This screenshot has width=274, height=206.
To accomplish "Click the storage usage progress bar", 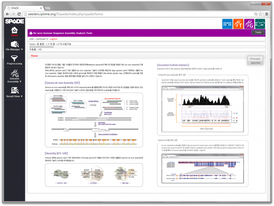I will (x=146, y=47).
